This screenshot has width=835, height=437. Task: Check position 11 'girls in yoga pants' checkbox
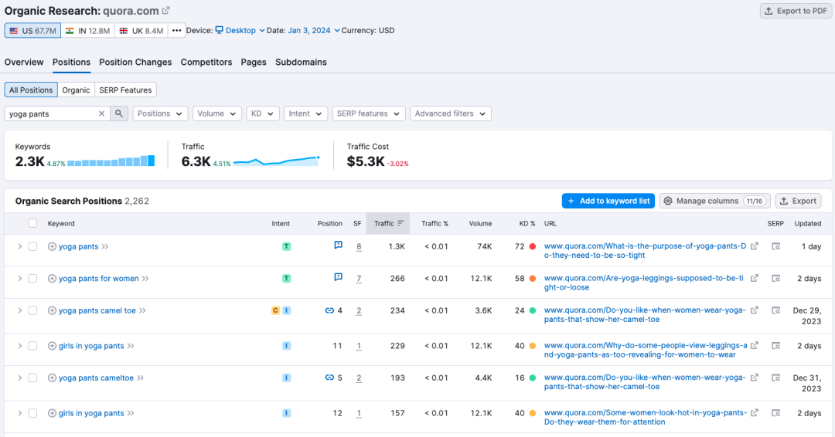(x=32, y=346)
